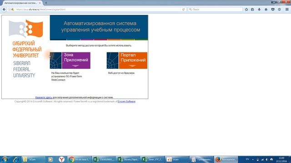Click the address bar URL field
The height and width of the screenshot is (163, 291).
pyautogui.click(x=97, y=10)
